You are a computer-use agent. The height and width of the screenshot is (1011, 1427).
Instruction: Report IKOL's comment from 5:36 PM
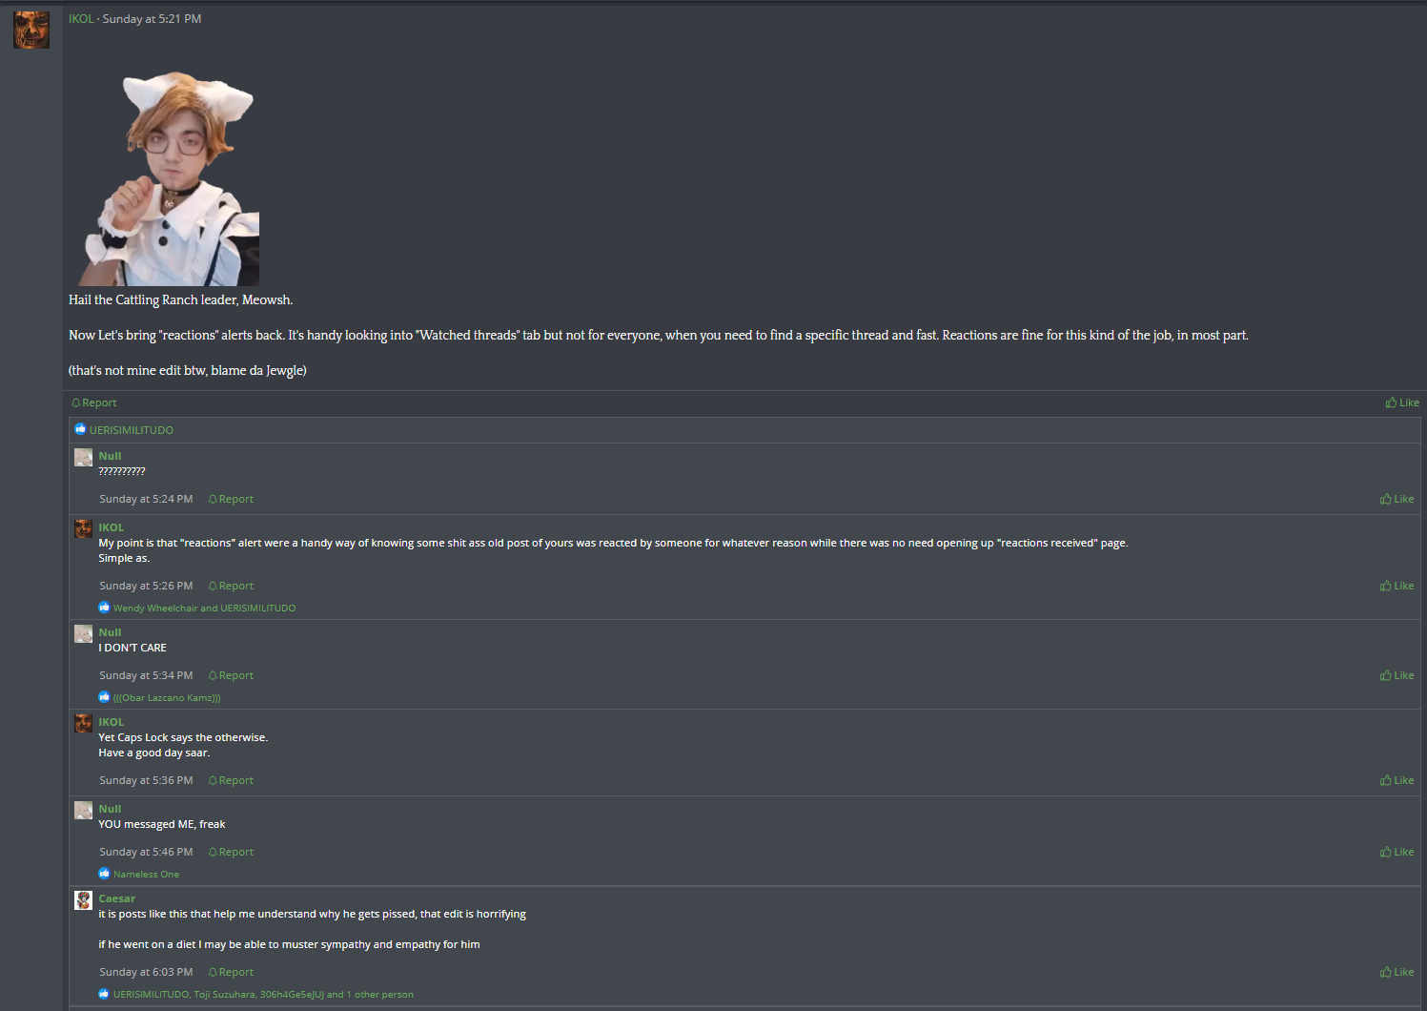pyautogui.click(x=231, y=780)
